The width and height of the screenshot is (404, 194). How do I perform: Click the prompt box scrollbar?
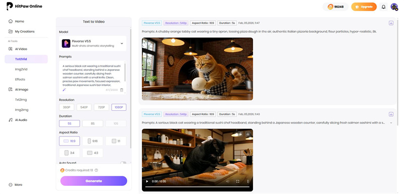(x=125, y=72)
